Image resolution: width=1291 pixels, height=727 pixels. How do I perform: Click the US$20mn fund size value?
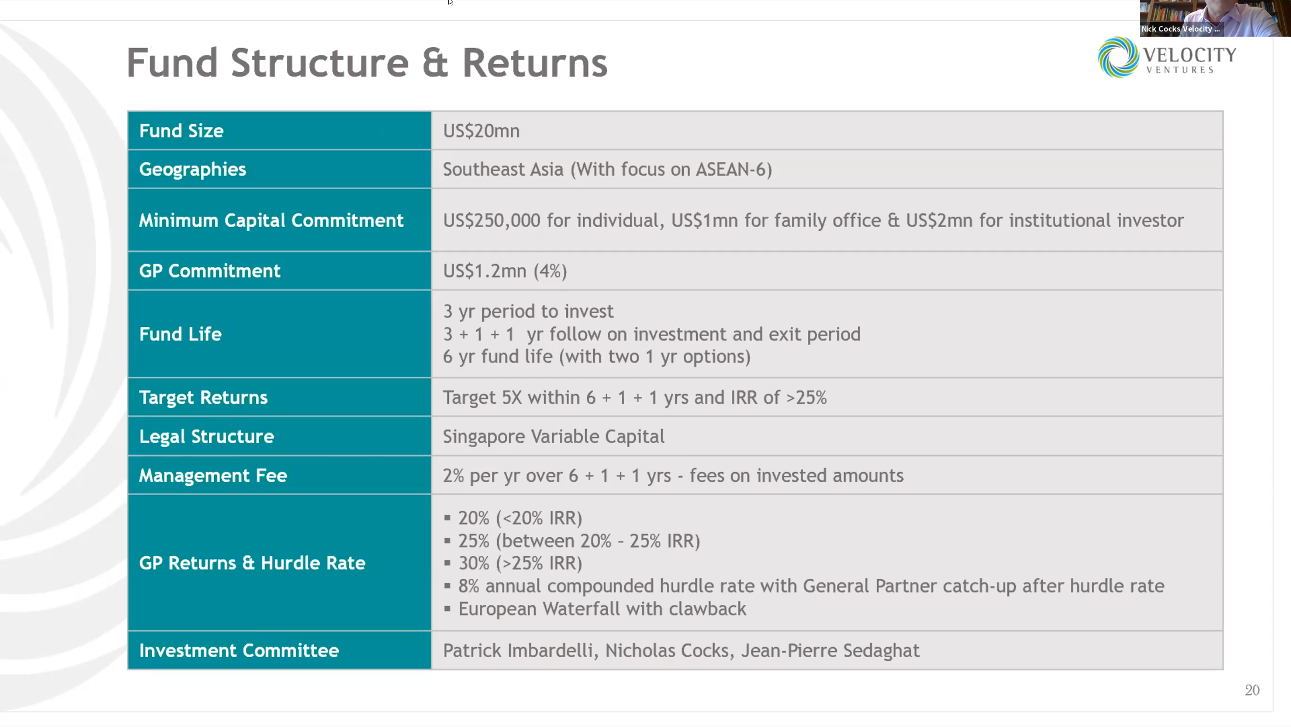pyautogui.click(x=481, y=131)
